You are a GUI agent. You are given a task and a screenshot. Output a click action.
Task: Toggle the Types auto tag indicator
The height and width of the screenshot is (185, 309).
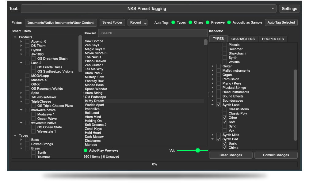coord(173,22)
